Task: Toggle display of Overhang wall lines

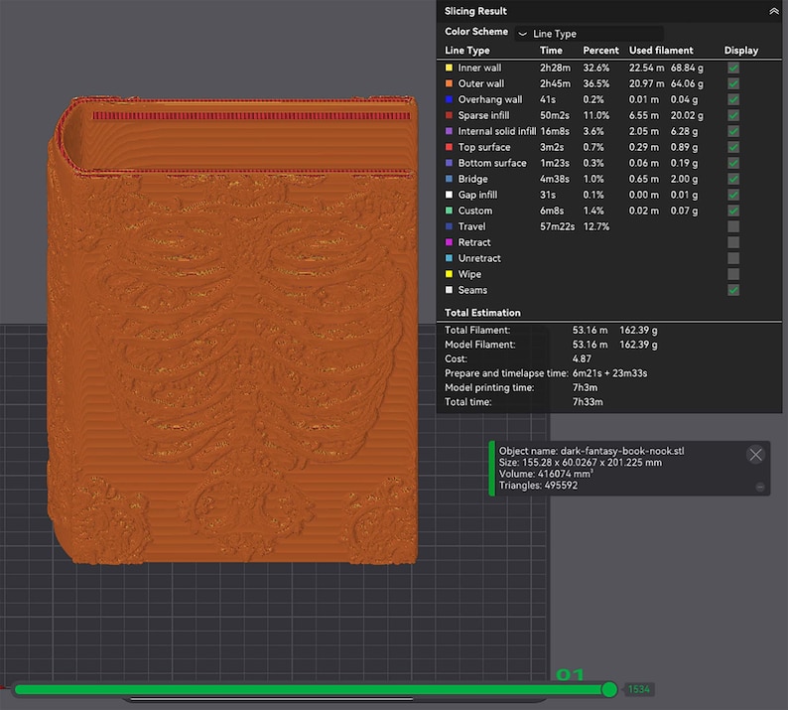Action: point(733,99)
